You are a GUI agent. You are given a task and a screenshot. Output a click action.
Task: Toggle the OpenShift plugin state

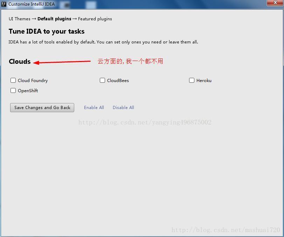click(x=13, y=90)
